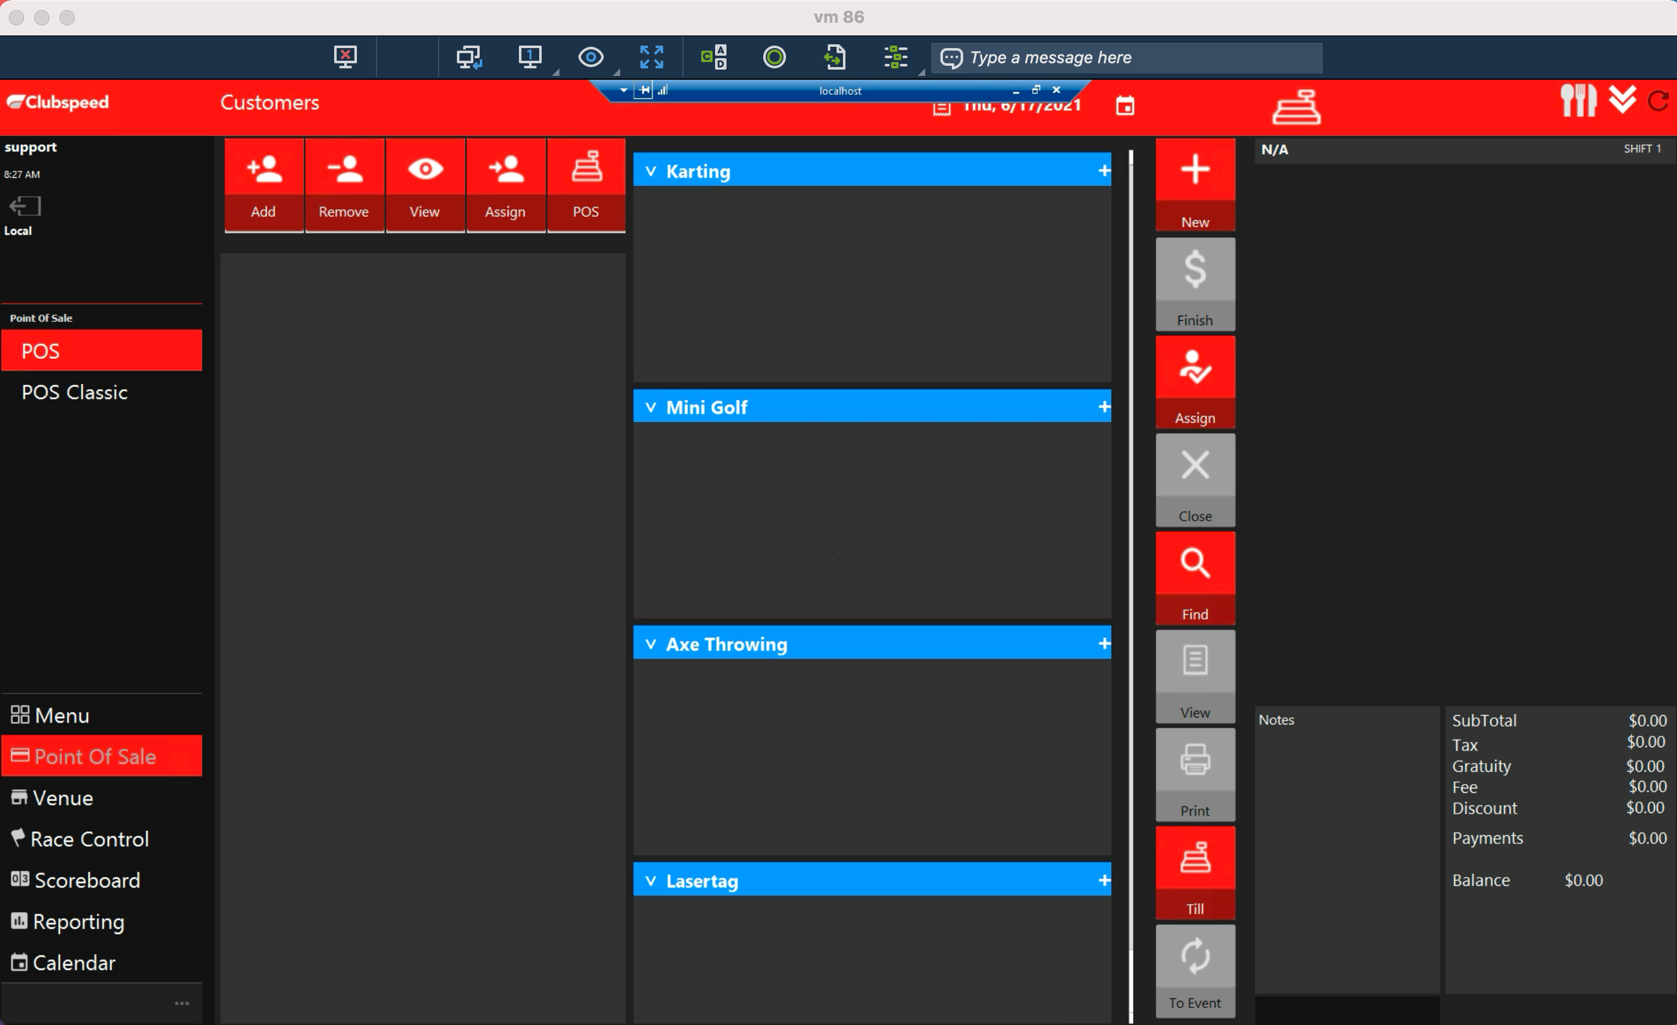Click the fork and knife restaurant icon
The width and height of the screenshot is (1677, 1025).
coord(1578,101)
